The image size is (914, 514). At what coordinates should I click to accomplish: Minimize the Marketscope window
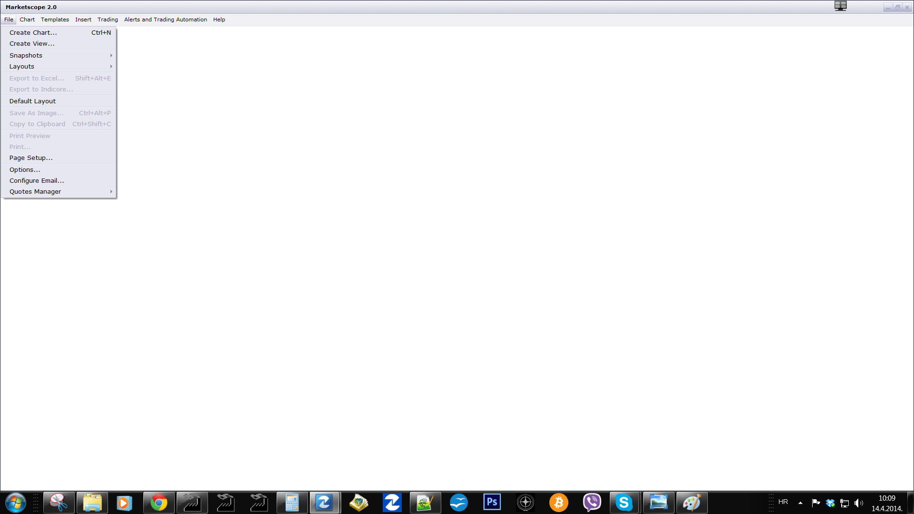point(888,7)
